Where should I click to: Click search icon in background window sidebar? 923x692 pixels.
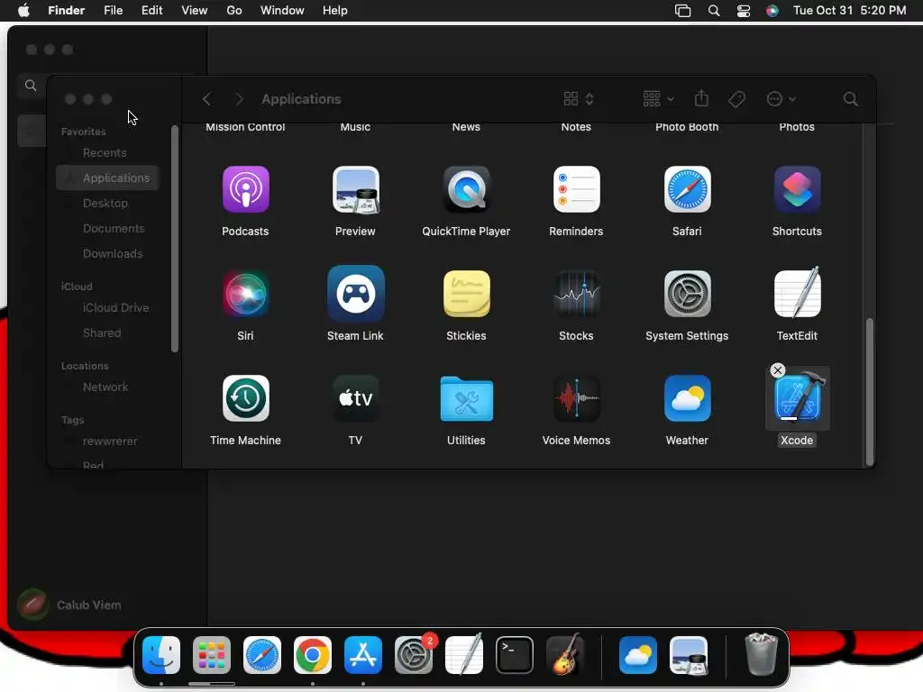point(31,86)
